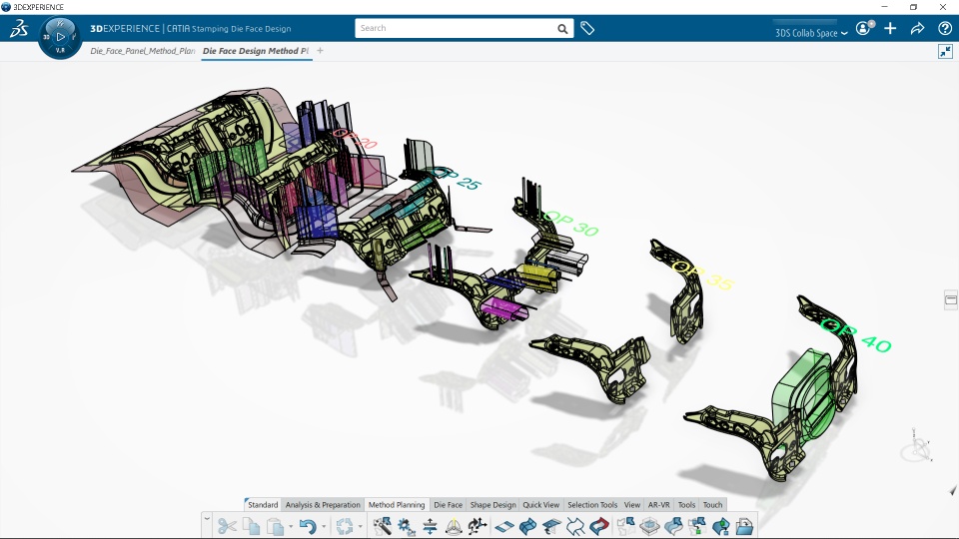Viewport: 959px width, 539px height.
Task: Switch to the Shape Design tab
Action: click(492, 505)
